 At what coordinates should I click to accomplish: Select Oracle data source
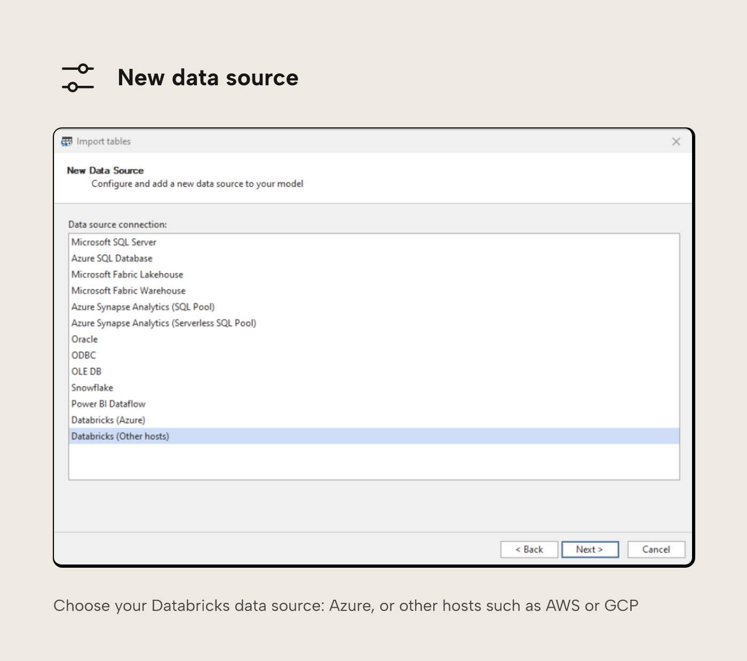pyautogui.click(x=374, y=339)
